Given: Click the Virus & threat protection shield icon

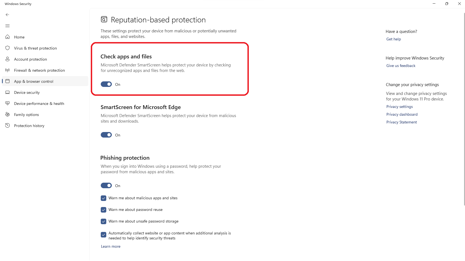Looking at the screenshot, I should coord(7,48).
